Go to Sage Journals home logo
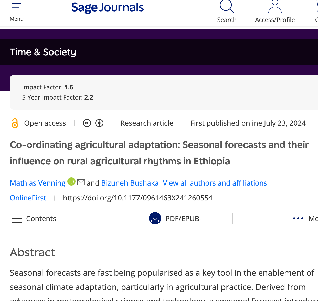Screen dimensions: 318x301 point(108,8)
